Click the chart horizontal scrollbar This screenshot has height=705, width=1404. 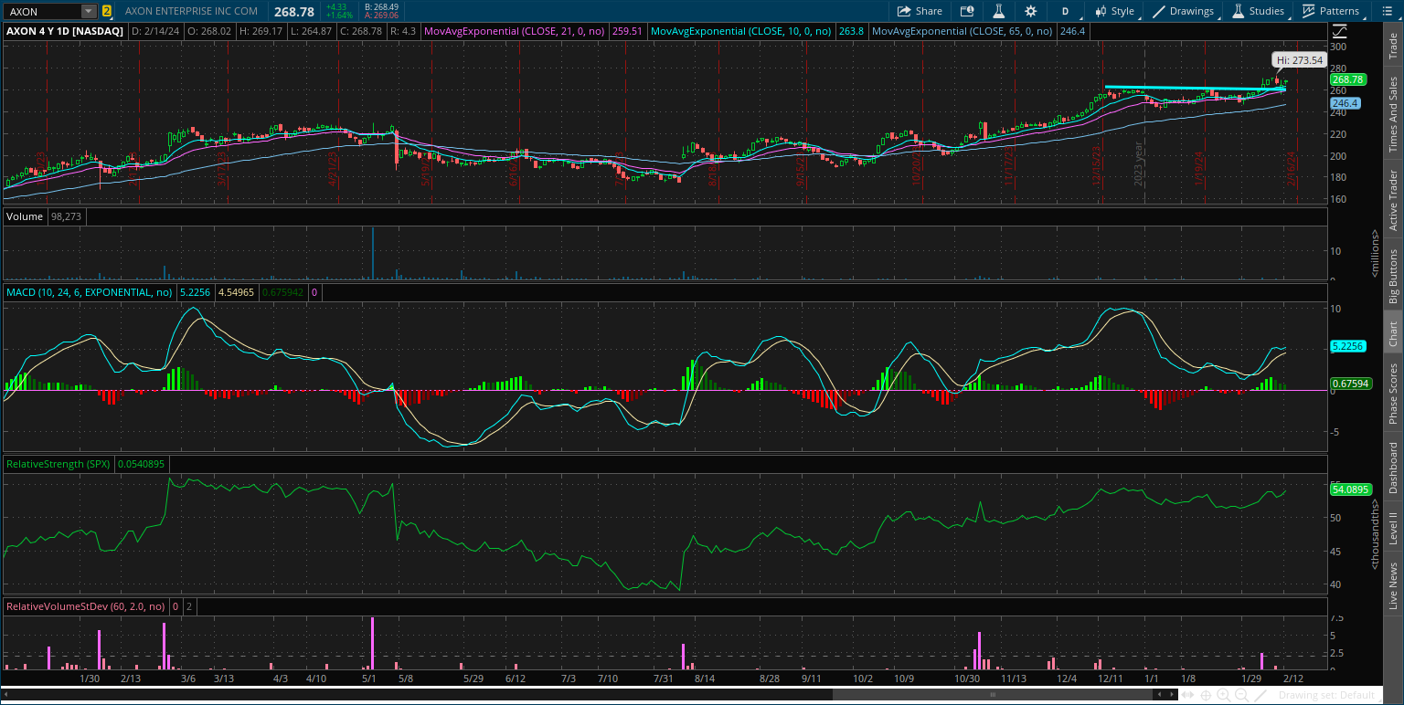pos(994,695)
